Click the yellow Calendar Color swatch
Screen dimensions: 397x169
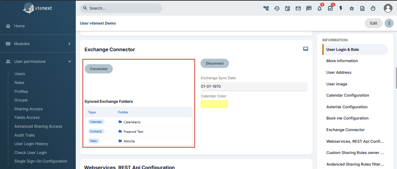click(214, 104)
